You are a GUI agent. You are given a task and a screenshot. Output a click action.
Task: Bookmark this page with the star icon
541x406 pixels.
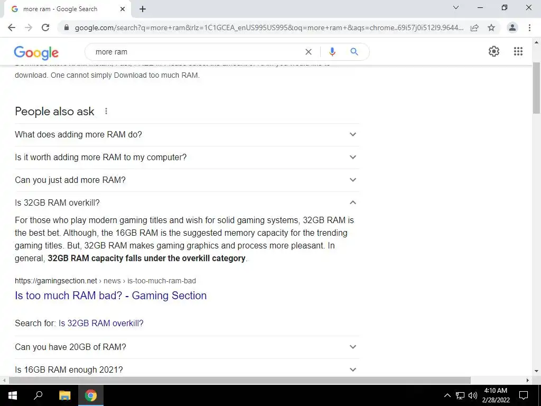pos(491,27)
